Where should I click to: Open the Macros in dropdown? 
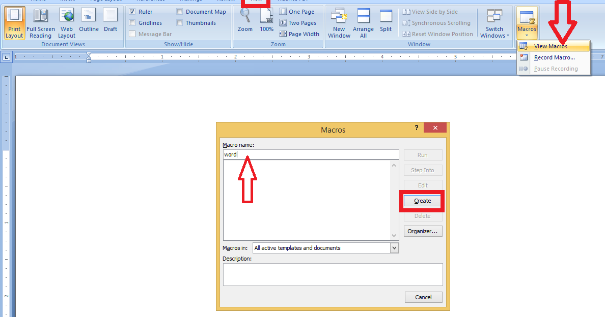click(394, 247)
